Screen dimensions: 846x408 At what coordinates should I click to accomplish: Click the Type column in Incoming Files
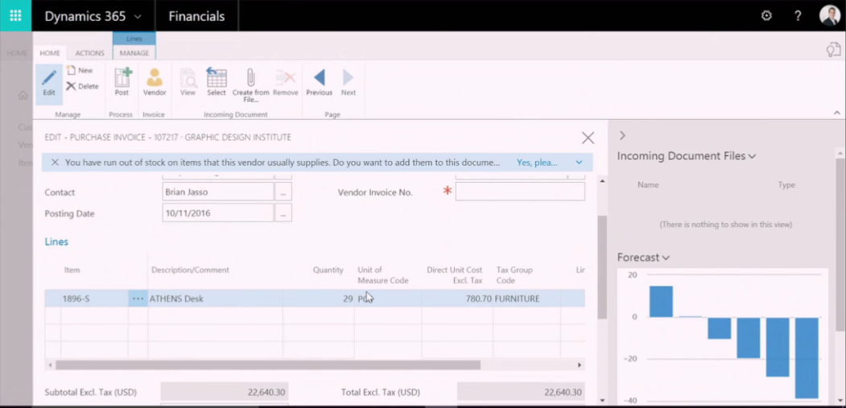click(x=786, y=184)
